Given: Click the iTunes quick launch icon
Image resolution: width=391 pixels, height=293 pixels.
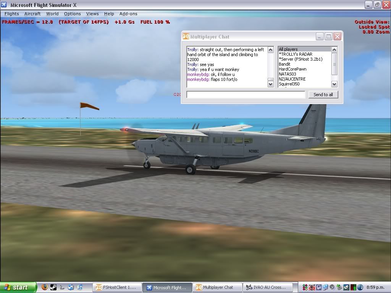Looking at the screenshot, I should coord(80,287).
